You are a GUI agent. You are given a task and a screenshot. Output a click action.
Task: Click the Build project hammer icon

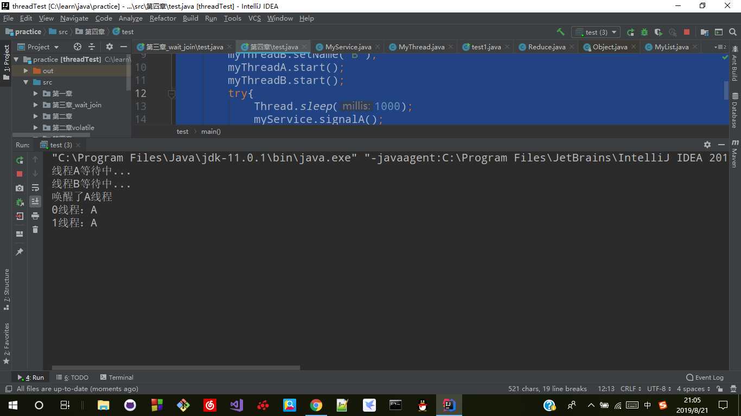(x=560, y=32)
